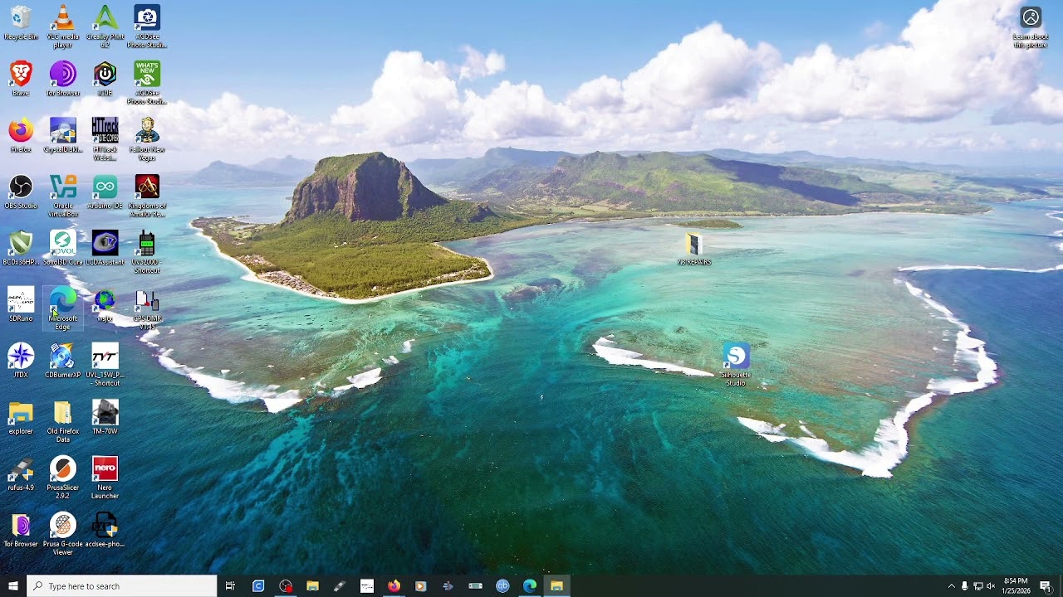Select the CrystalDiskInfo shortcut
The height and width of the screenshot is (597, 1063).
pos(63,135)
